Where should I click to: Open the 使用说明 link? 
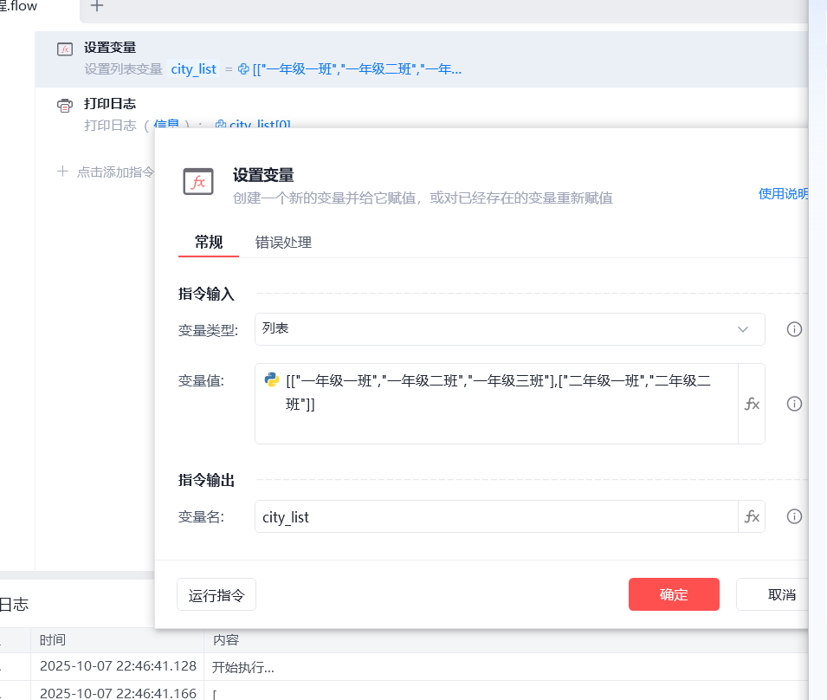pyautogui.click(x=783, y=193)
